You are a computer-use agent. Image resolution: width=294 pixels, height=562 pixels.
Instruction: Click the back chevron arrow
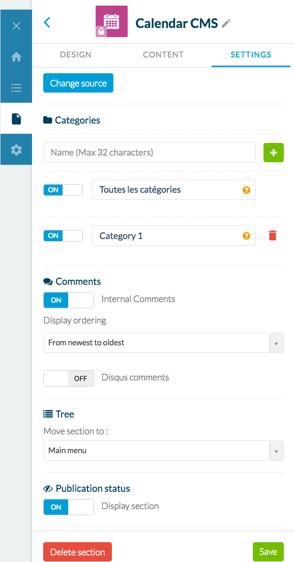[47, 22]
